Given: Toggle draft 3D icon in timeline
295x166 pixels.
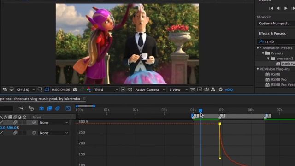Looking at the screenshot, I should pos(31,108).
